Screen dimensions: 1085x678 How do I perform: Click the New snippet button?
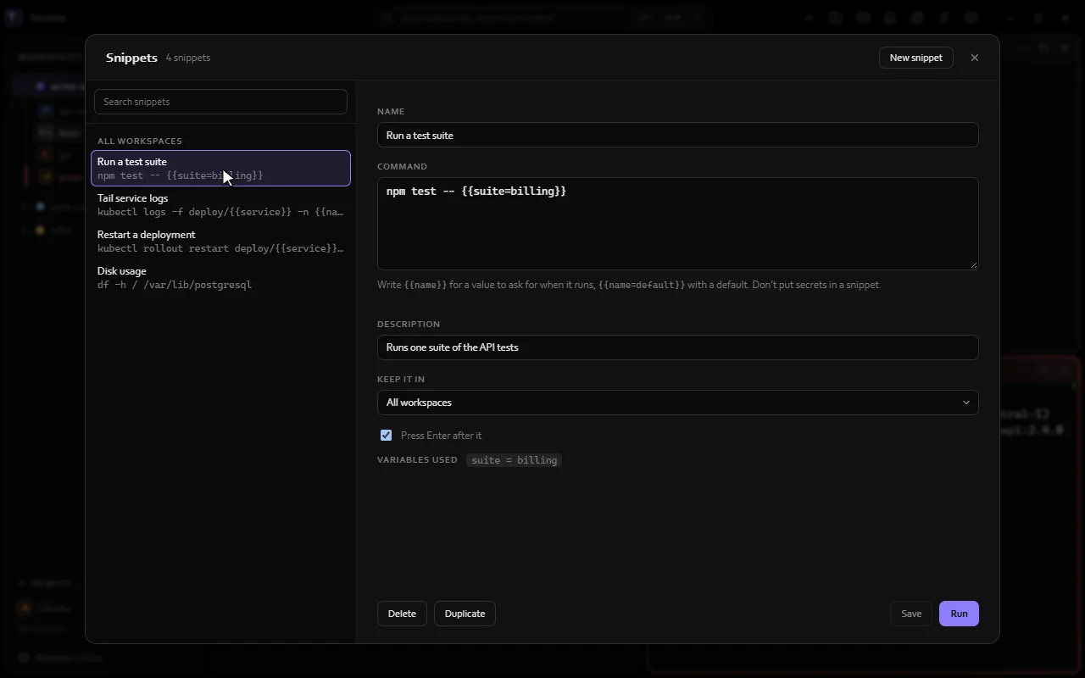(915, 58)
